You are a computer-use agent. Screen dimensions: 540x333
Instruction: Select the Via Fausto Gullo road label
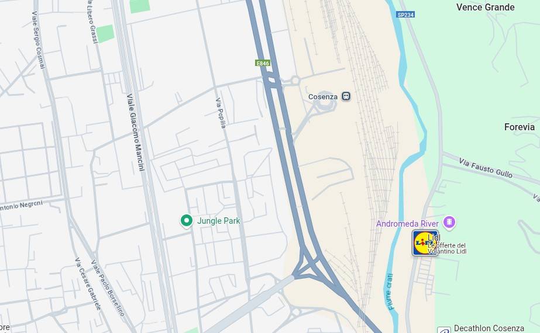(486, 168)
